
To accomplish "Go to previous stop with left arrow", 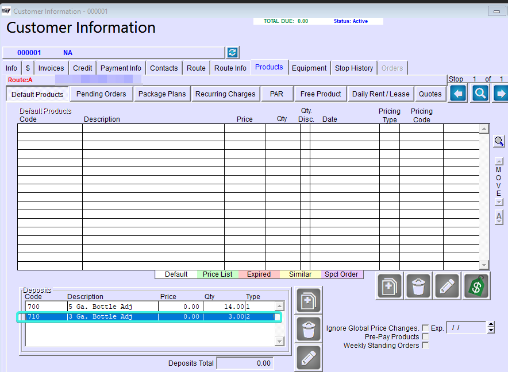I will [x=457, y=94].
